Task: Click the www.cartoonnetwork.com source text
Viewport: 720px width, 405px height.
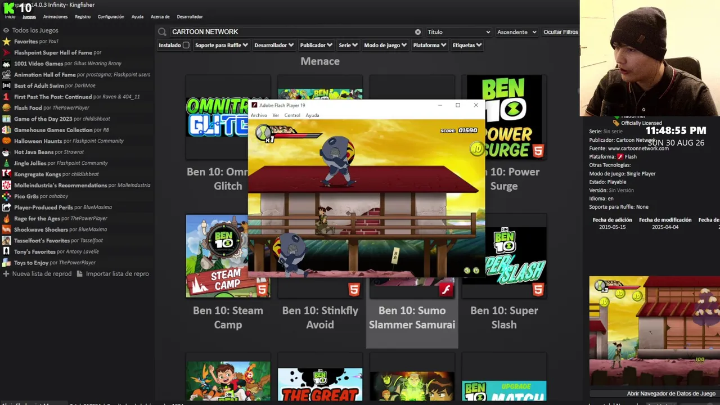Action: pyautogui.click(x=638, y=148)
